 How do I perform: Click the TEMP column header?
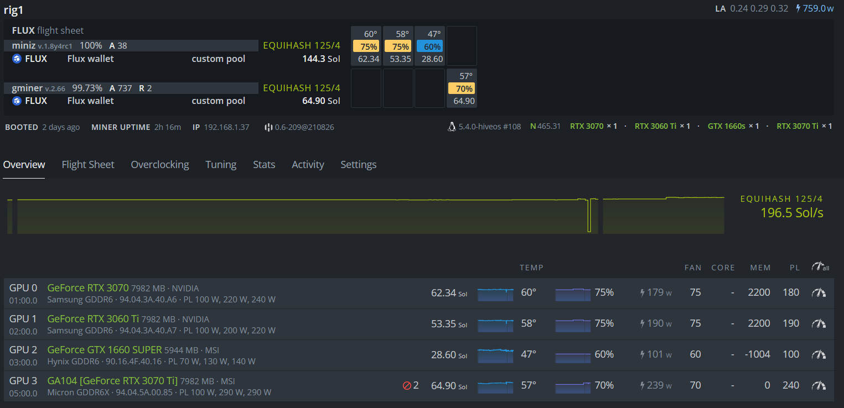pos(531,268)
